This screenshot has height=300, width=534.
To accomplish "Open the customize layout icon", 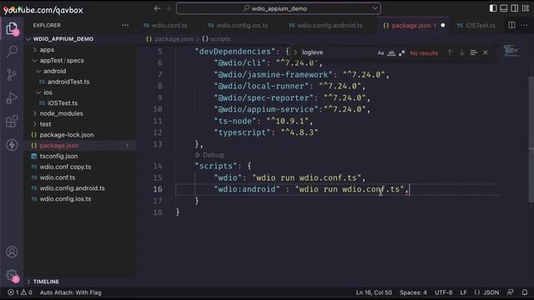I will coord(526,8).
